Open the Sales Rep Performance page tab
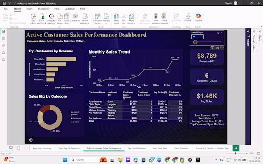The height and width of the screenshot is (164, 263). tap(69, 148)
